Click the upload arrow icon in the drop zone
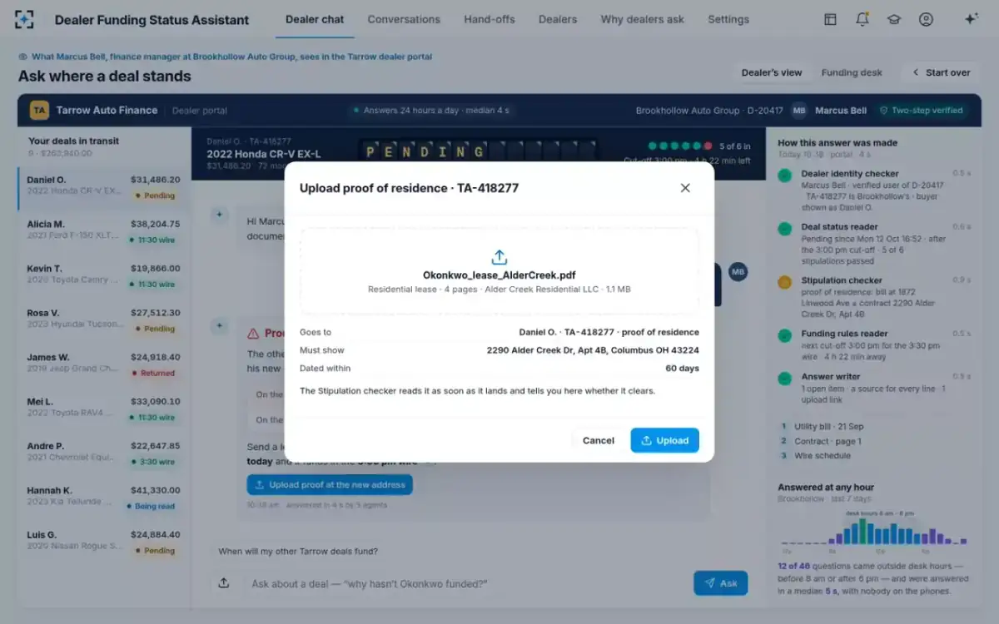Image resolution: width=999 pixels, height=624 pixels. (499, 257)
